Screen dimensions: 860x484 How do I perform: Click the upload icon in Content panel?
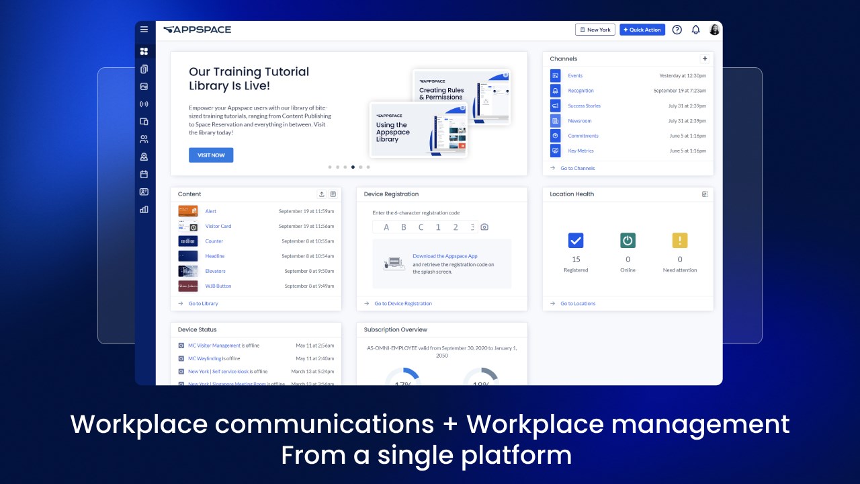click(321, 194)
